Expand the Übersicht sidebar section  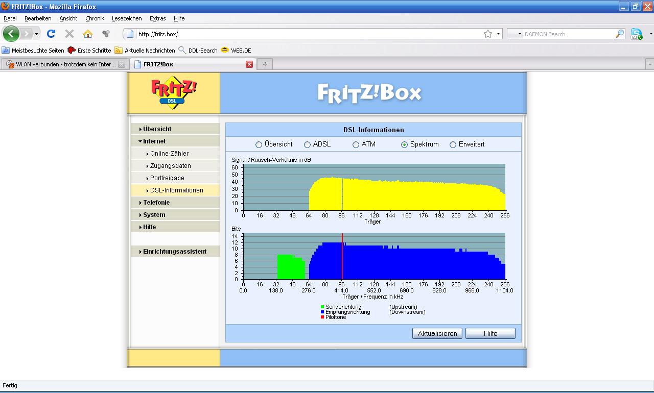click(x=175, y=129)
